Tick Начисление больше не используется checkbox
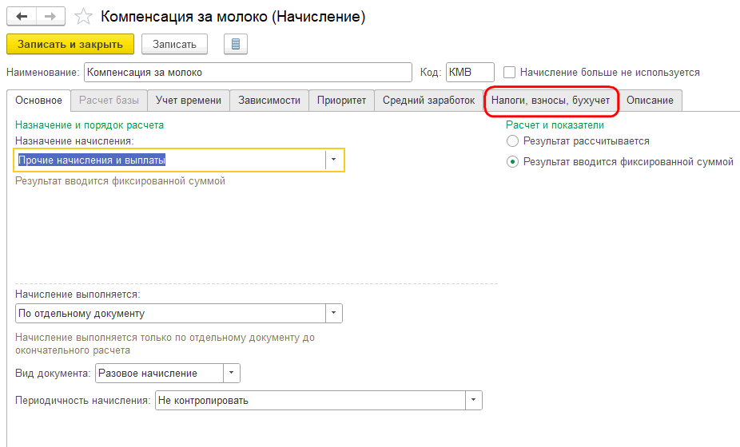 [x=509, y=72]
